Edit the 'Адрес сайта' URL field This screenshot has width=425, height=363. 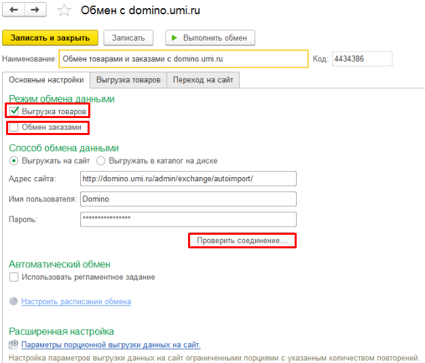[188, 179]
